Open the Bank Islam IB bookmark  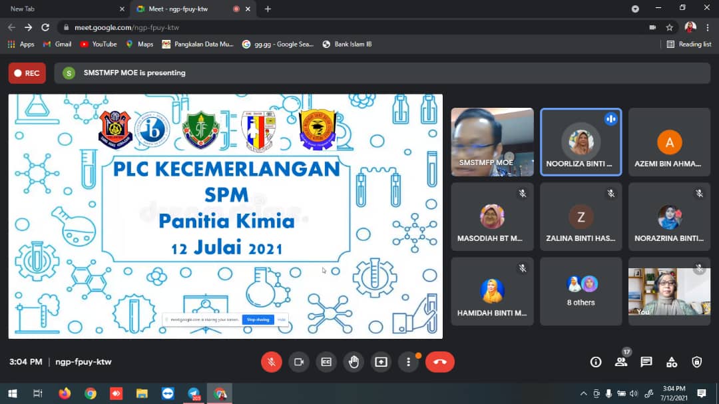[x=347, y=44]
